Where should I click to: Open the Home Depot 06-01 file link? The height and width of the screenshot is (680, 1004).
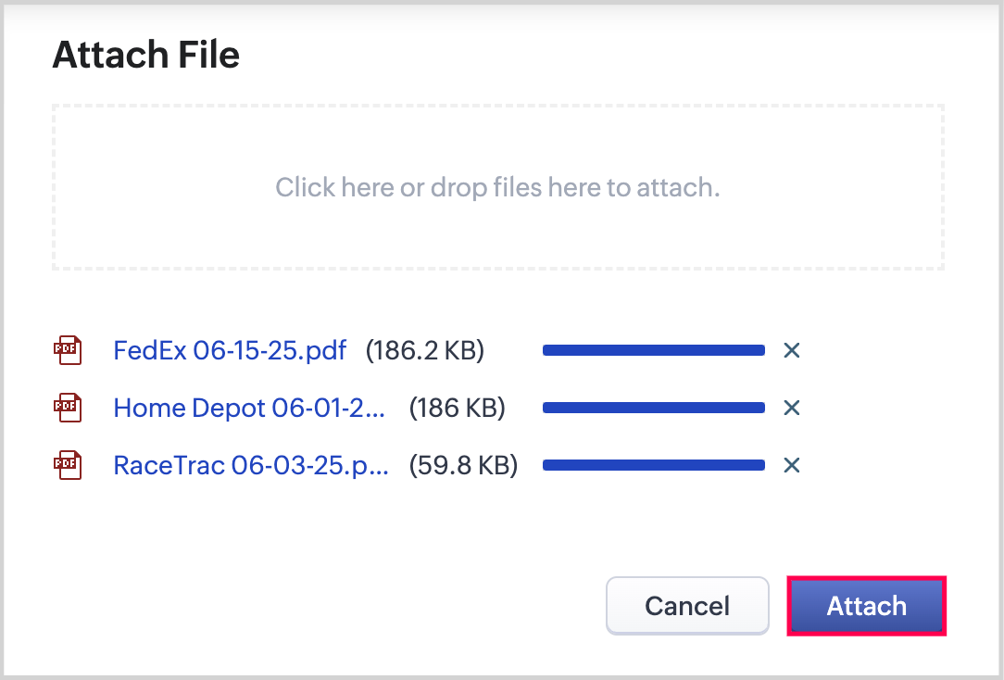[x=248, y=408]
